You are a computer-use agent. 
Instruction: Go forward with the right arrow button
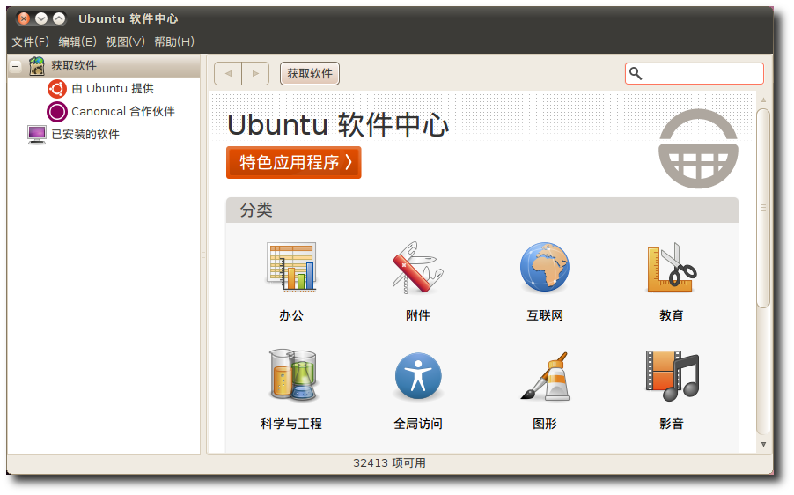click(256, 74)
